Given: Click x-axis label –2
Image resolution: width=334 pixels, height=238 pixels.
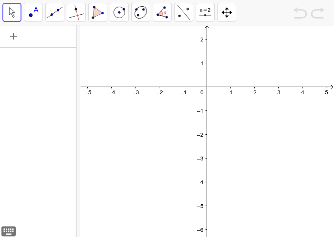Looking at the screenshot, I should coord(159,92).
